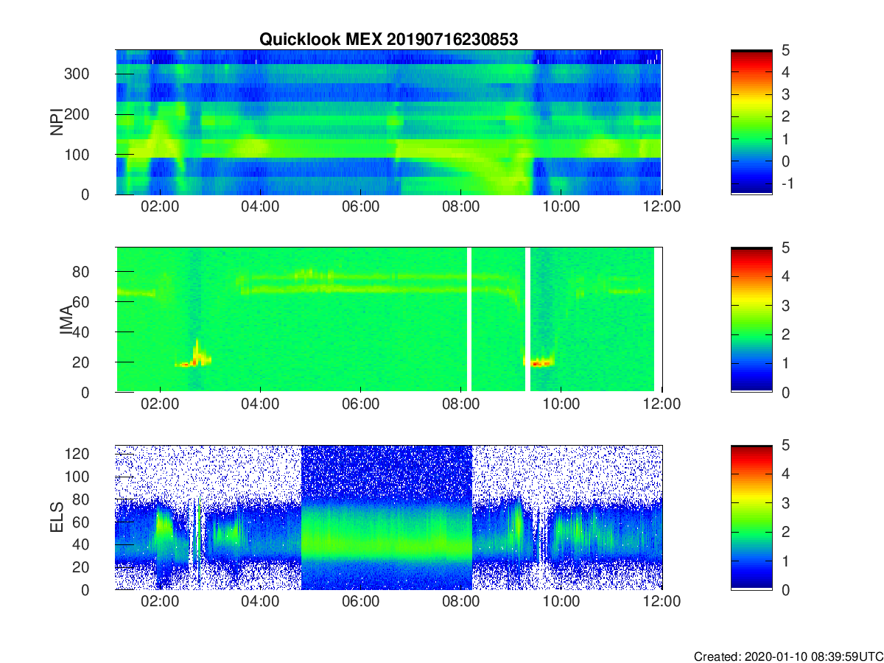The image size is (884, 663).
Task: Click the "04:00" tick under the NPI panel
Action: (x=260, y=207)
